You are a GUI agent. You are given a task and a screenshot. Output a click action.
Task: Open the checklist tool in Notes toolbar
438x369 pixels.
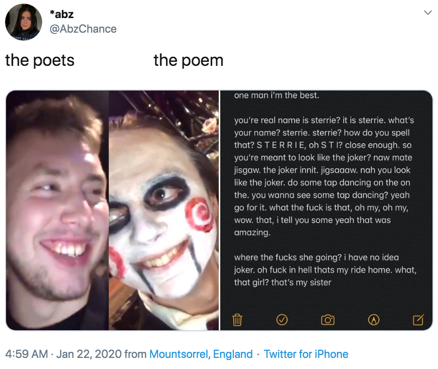(x=282, y=319)
